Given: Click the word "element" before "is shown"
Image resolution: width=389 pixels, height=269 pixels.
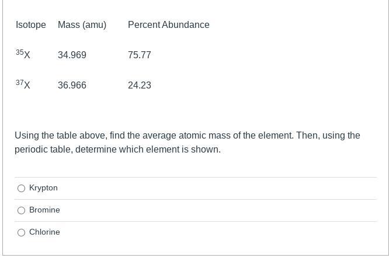Looking at the screenshot, I should tap(164, 150).
